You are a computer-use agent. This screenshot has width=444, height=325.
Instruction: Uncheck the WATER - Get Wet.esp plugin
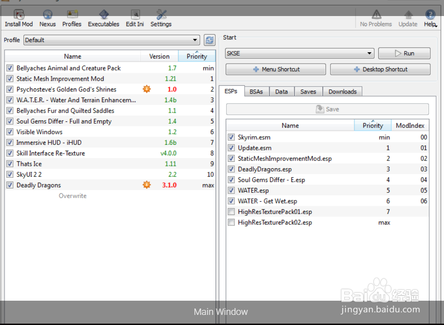[231, 201]
